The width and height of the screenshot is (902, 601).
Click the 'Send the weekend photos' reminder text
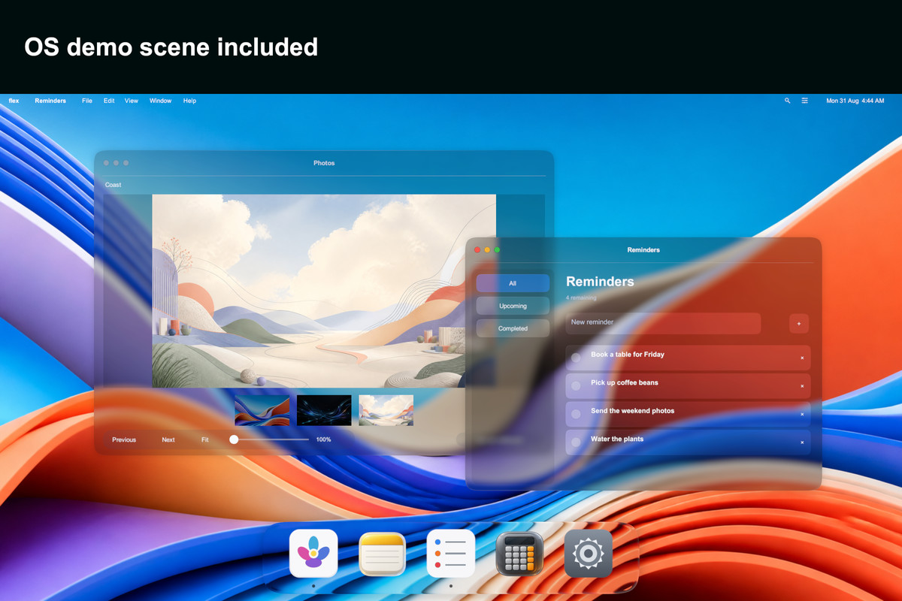pos(632,411)
